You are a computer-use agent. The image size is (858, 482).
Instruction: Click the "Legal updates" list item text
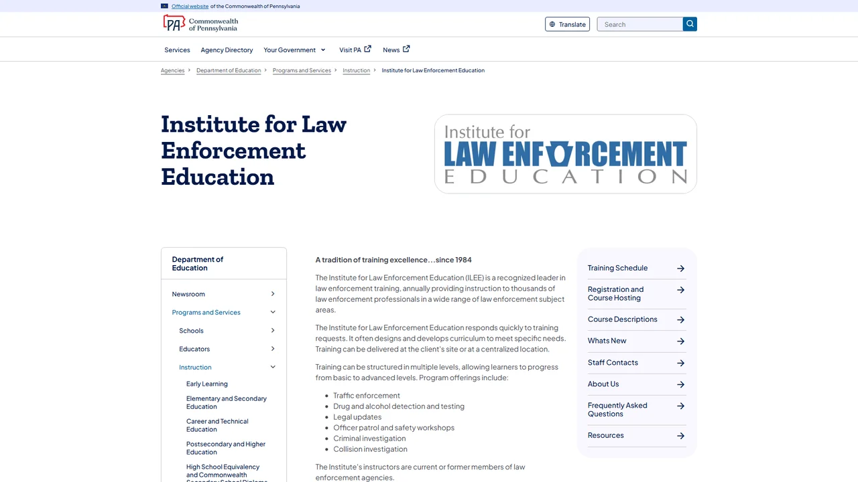[357, 417]
